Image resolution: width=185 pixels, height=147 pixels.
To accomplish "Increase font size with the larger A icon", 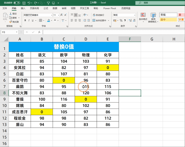I will click(62, 15).
